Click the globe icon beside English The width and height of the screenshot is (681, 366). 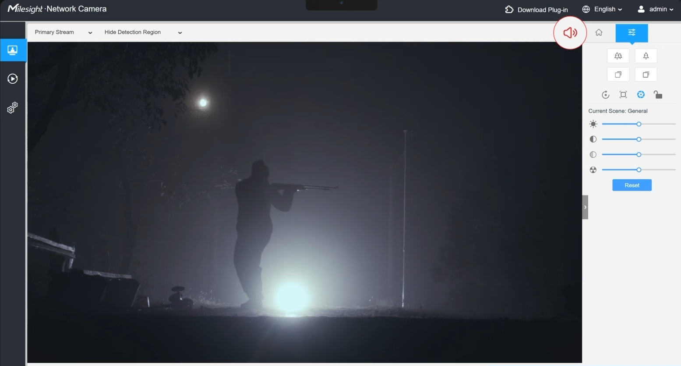(x=586, y=9)
